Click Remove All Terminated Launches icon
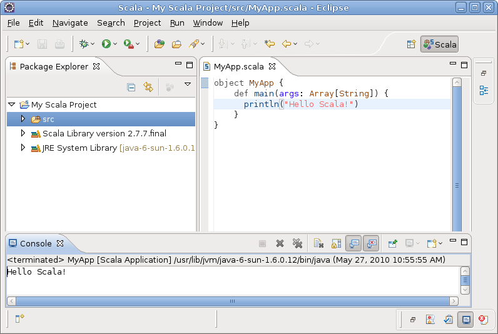Viewport: 498px width, 334px height. [x=297, y=243]
